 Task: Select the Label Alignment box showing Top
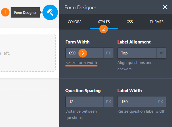click(x=137, y=53)
